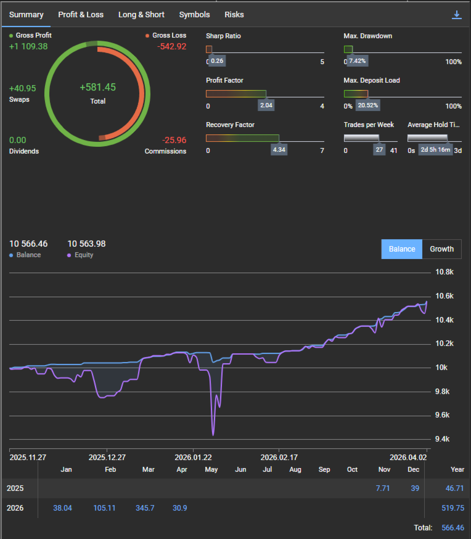Switch the chart to Growth view

point(441,249)
